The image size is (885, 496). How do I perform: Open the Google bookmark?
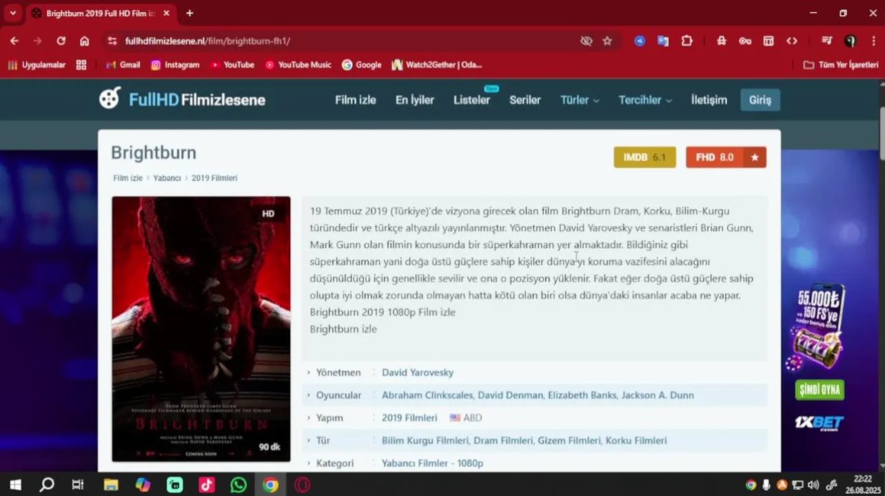tap(361, 65)
